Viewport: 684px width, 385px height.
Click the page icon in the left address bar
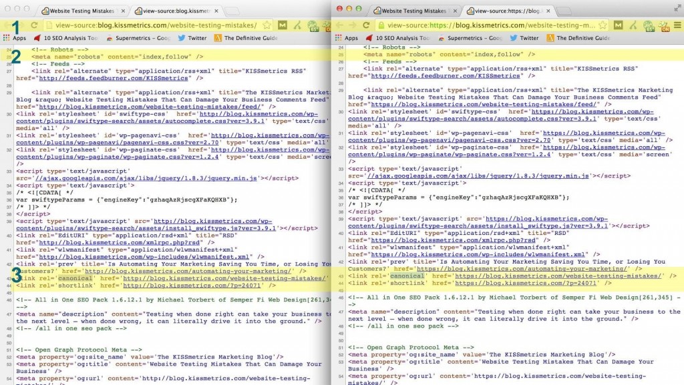(x=49, y=25)
